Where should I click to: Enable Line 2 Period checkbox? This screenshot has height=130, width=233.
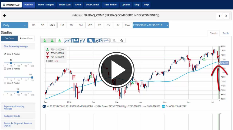tap(5, 69)
